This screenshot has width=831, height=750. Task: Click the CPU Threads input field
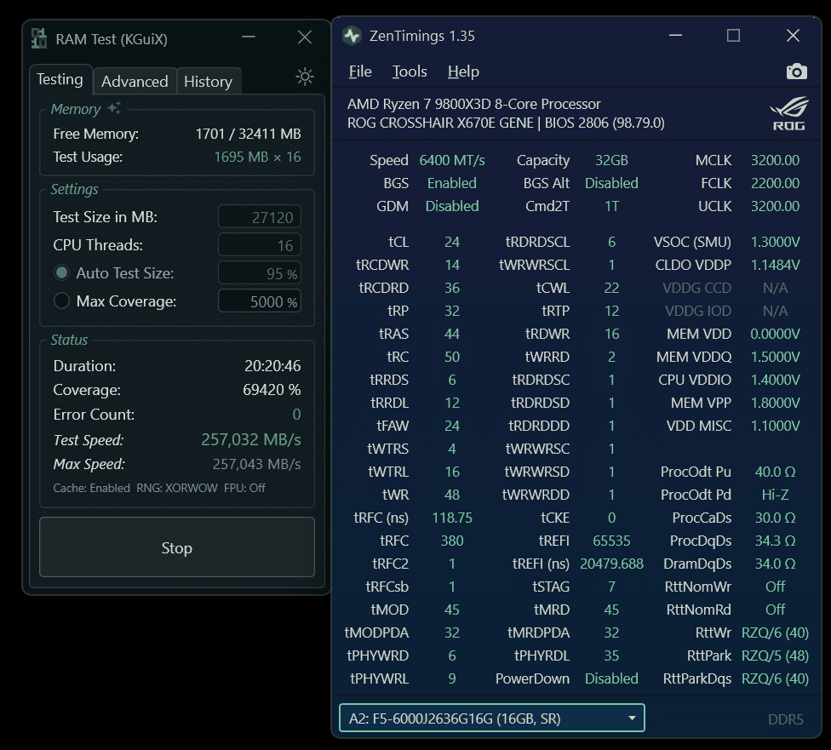(x=260, y=245)
